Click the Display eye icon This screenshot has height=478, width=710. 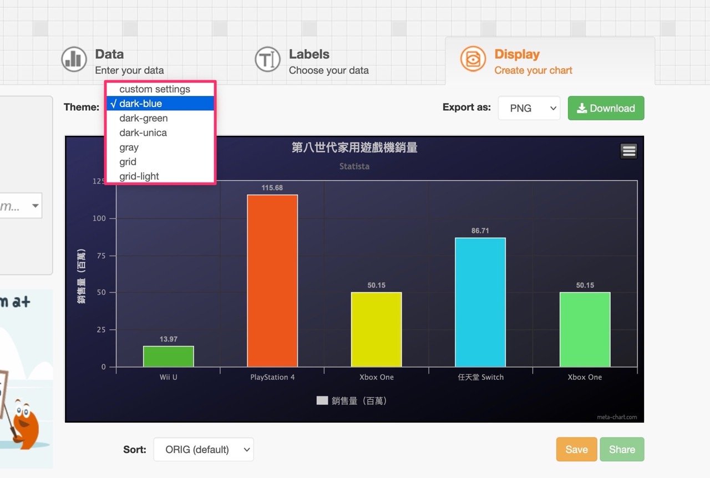pos(473,59)
